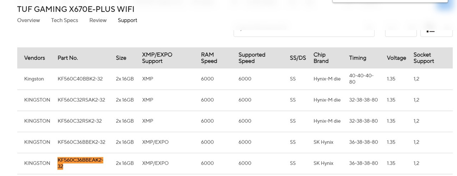Screen dimensions: 457x176
Task: Click the blank button beside list view
Action: (x=401, y=31)
